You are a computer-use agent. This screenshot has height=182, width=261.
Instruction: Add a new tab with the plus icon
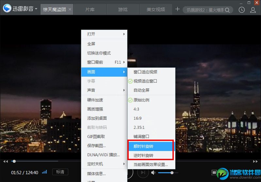(x=177, y=9)
